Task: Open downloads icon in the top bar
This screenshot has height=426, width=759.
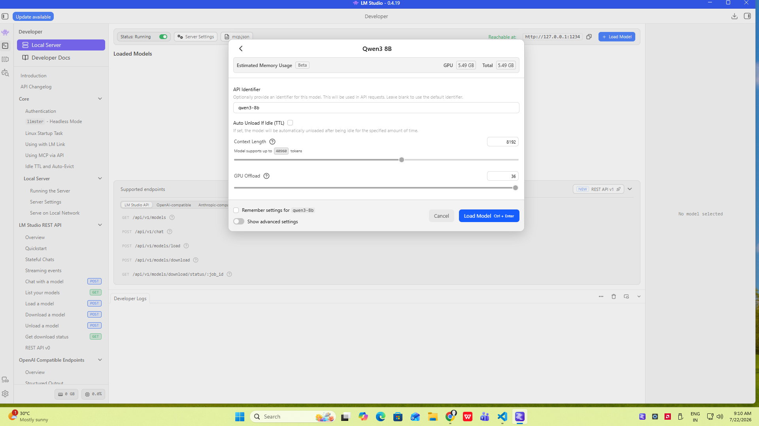Action: pyautogui.click(x=734, y=16)
